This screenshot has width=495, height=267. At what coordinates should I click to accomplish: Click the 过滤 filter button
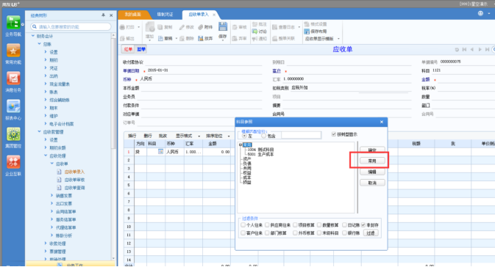371,233
